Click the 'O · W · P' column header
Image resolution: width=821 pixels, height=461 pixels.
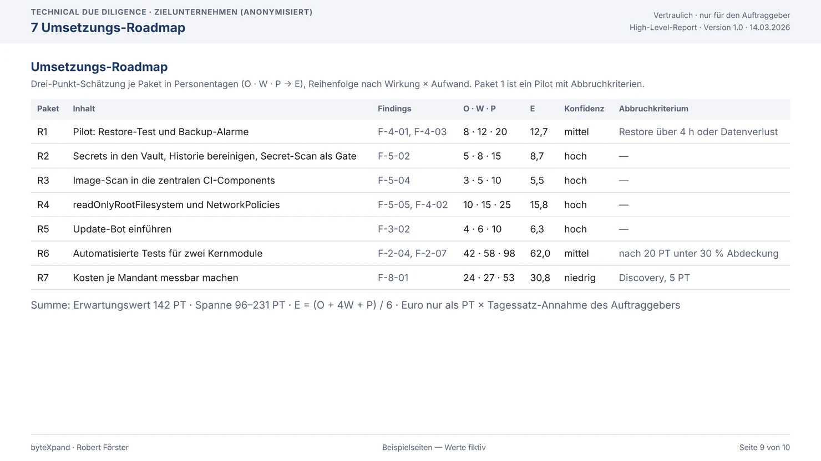coord(480,109)
